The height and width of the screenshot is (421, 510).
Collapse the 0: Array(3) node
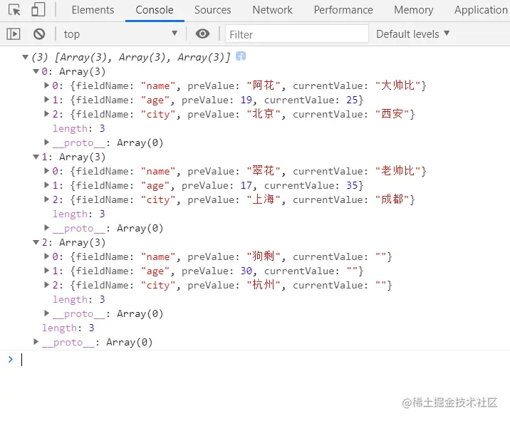[36, 71]
